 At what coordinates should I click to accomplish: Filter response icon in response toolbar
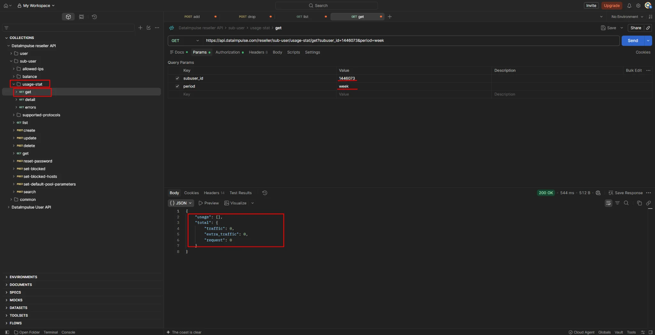pos(617,203)
